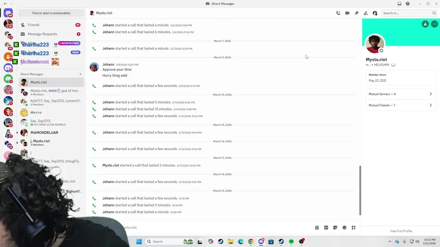The height and width of the screenshot is (247, 440).
Task: Go back using the top-left arrow
Action: click(x=5, y=4)
